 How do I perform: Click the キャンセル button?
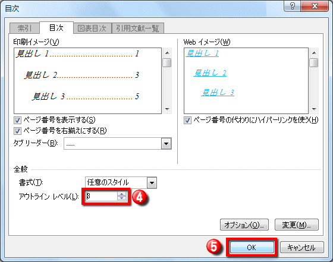302,247
